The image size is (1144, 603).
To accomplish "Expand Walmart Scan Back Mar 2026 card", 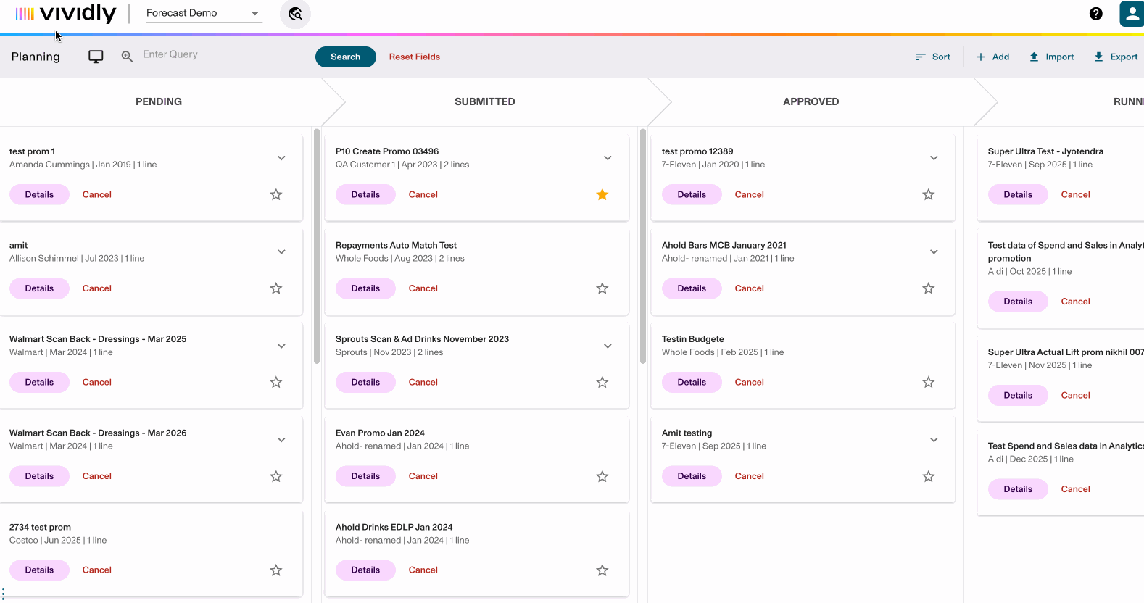I will pyautogui.click(x=281, y=440).
